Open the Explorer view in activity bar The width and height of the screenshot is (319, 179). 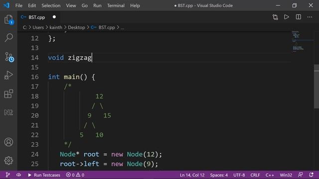click(8, 20)
